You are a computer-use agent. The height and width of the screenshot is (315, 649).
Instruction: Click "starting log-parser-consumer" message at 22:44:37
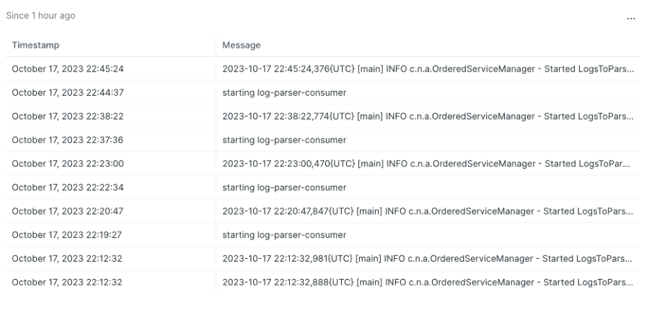coord(284,93)
